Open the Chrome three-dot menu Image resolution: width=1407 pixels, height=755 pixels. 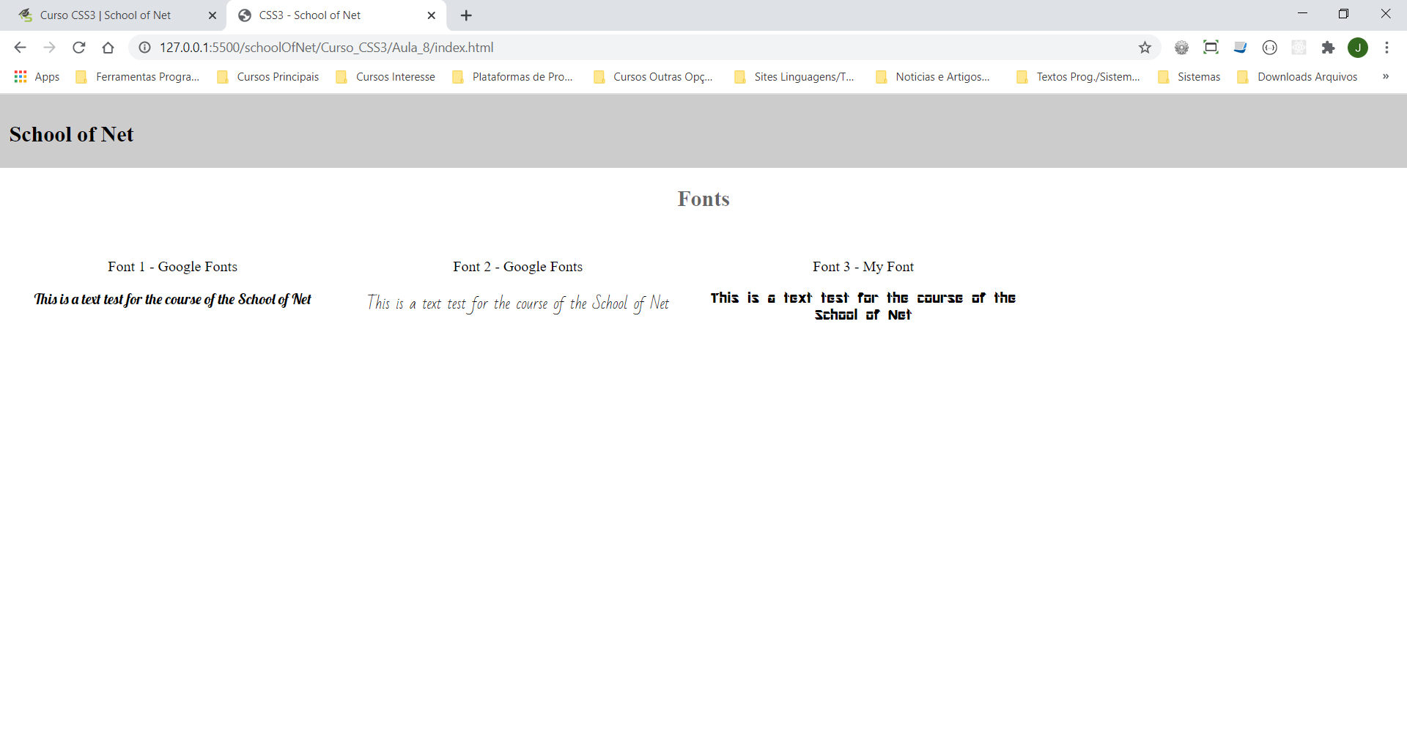pyautogui.click(x=1386, y=48)
